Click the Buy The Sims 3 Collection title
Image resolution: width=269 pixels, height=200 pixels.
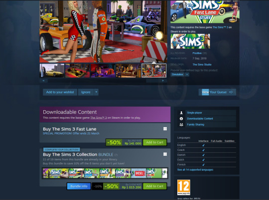(x=70, y=154)
